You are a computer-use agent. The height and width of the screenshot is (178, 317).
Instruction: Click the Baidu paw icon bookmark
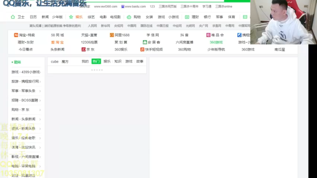click(x=123, y=6)
